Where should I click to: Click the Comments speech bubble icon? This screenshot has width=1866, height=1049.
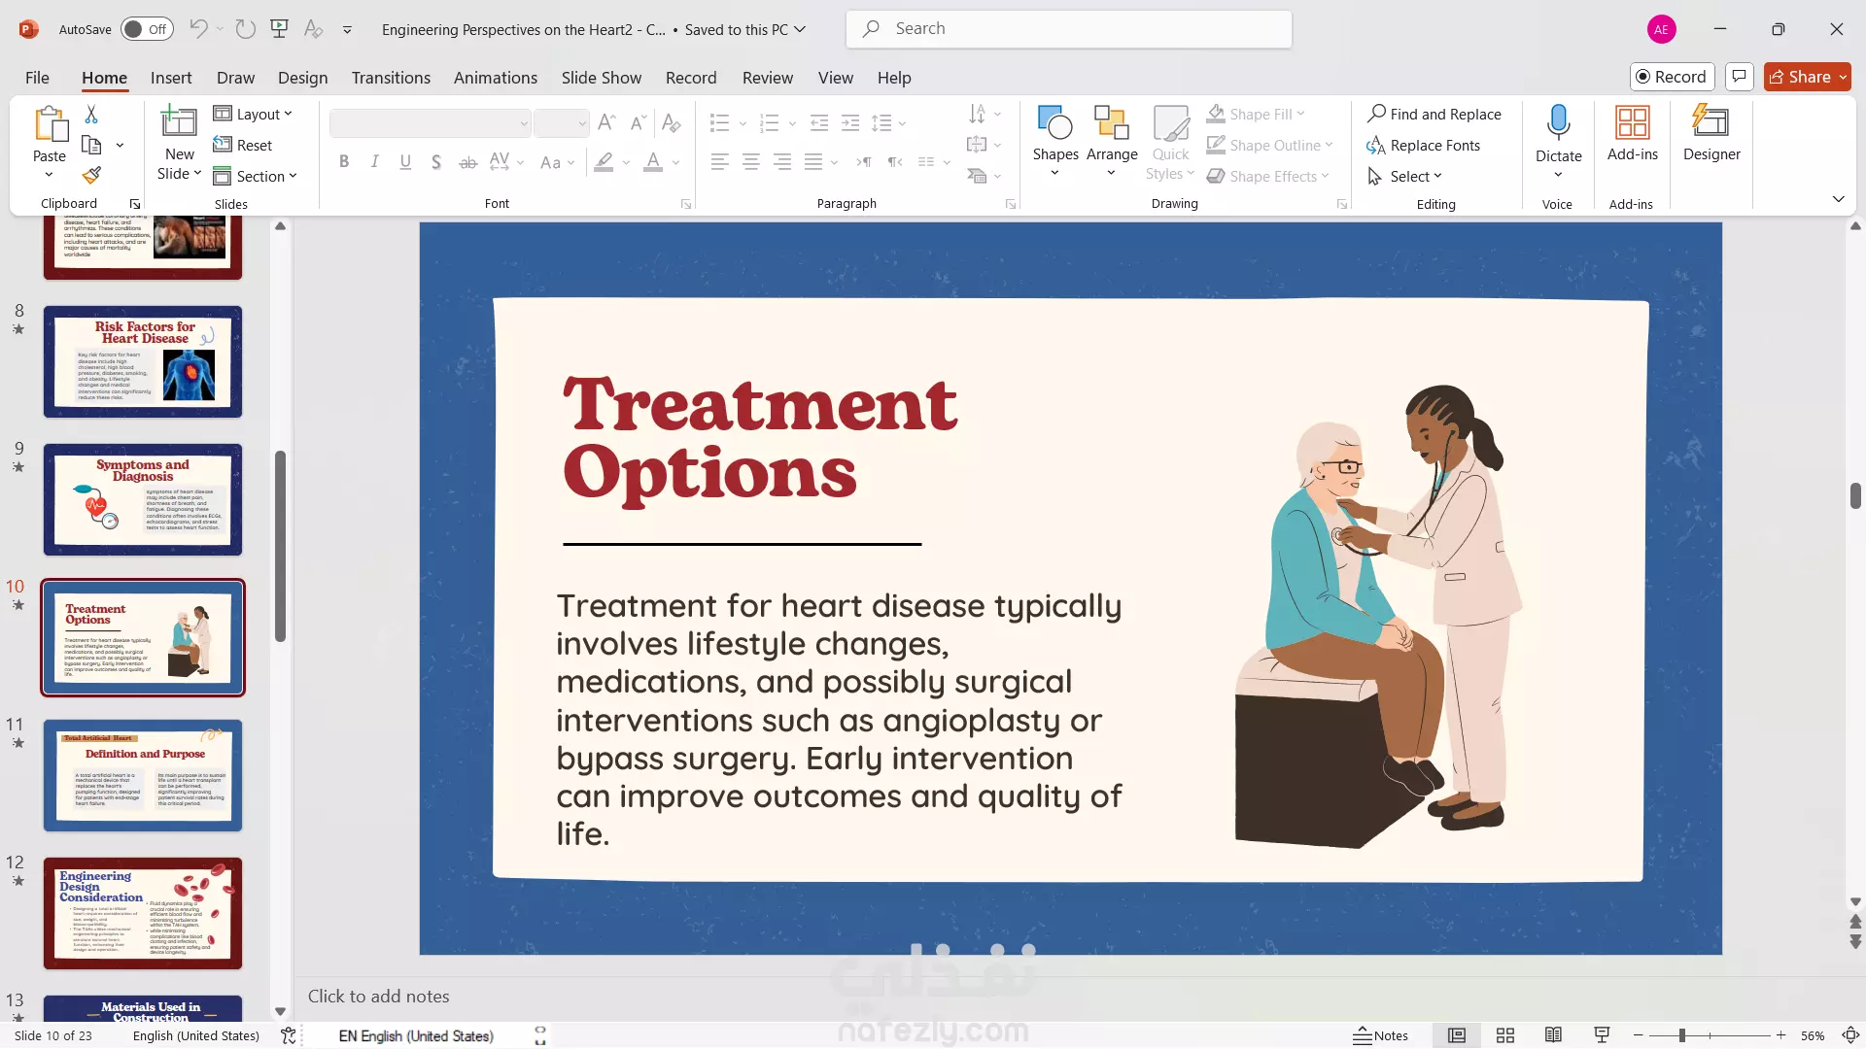(1740, 77)
